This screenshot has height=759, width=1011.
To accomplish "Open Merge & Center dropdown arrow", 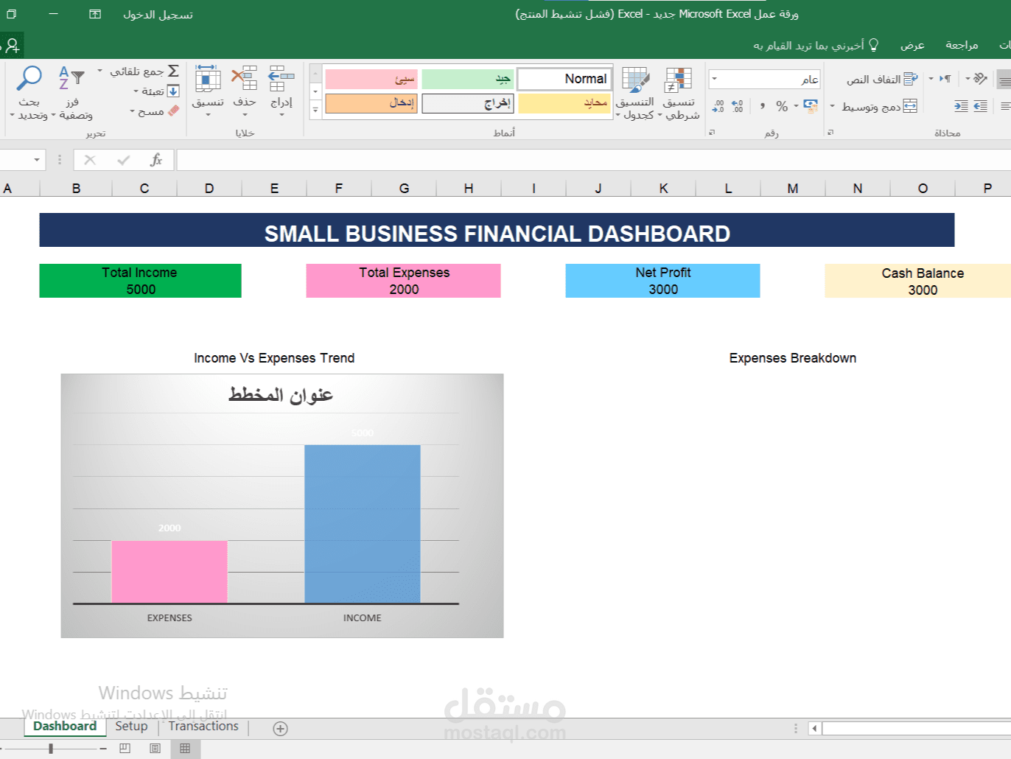I will 833,106.
